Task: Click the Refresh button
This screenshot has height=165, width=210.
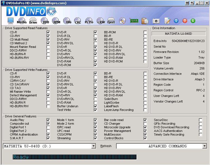Action: point(106,146)
